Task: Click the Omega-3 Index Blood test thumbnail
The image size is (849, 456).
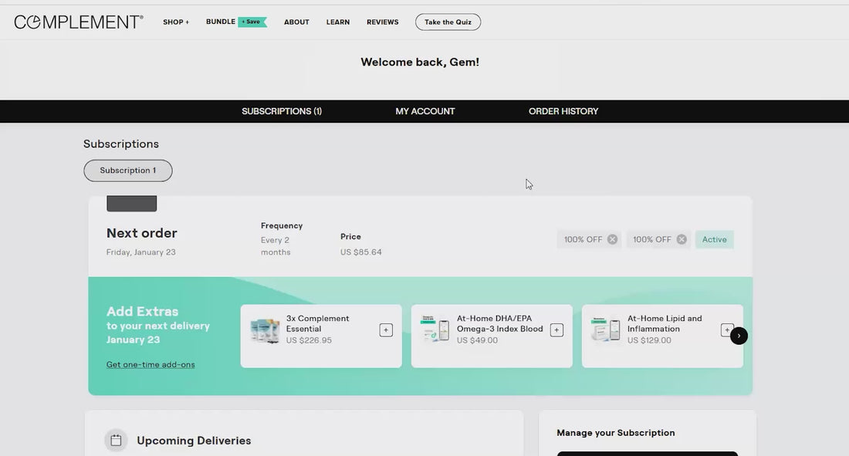Action: [x=435, y=329]
